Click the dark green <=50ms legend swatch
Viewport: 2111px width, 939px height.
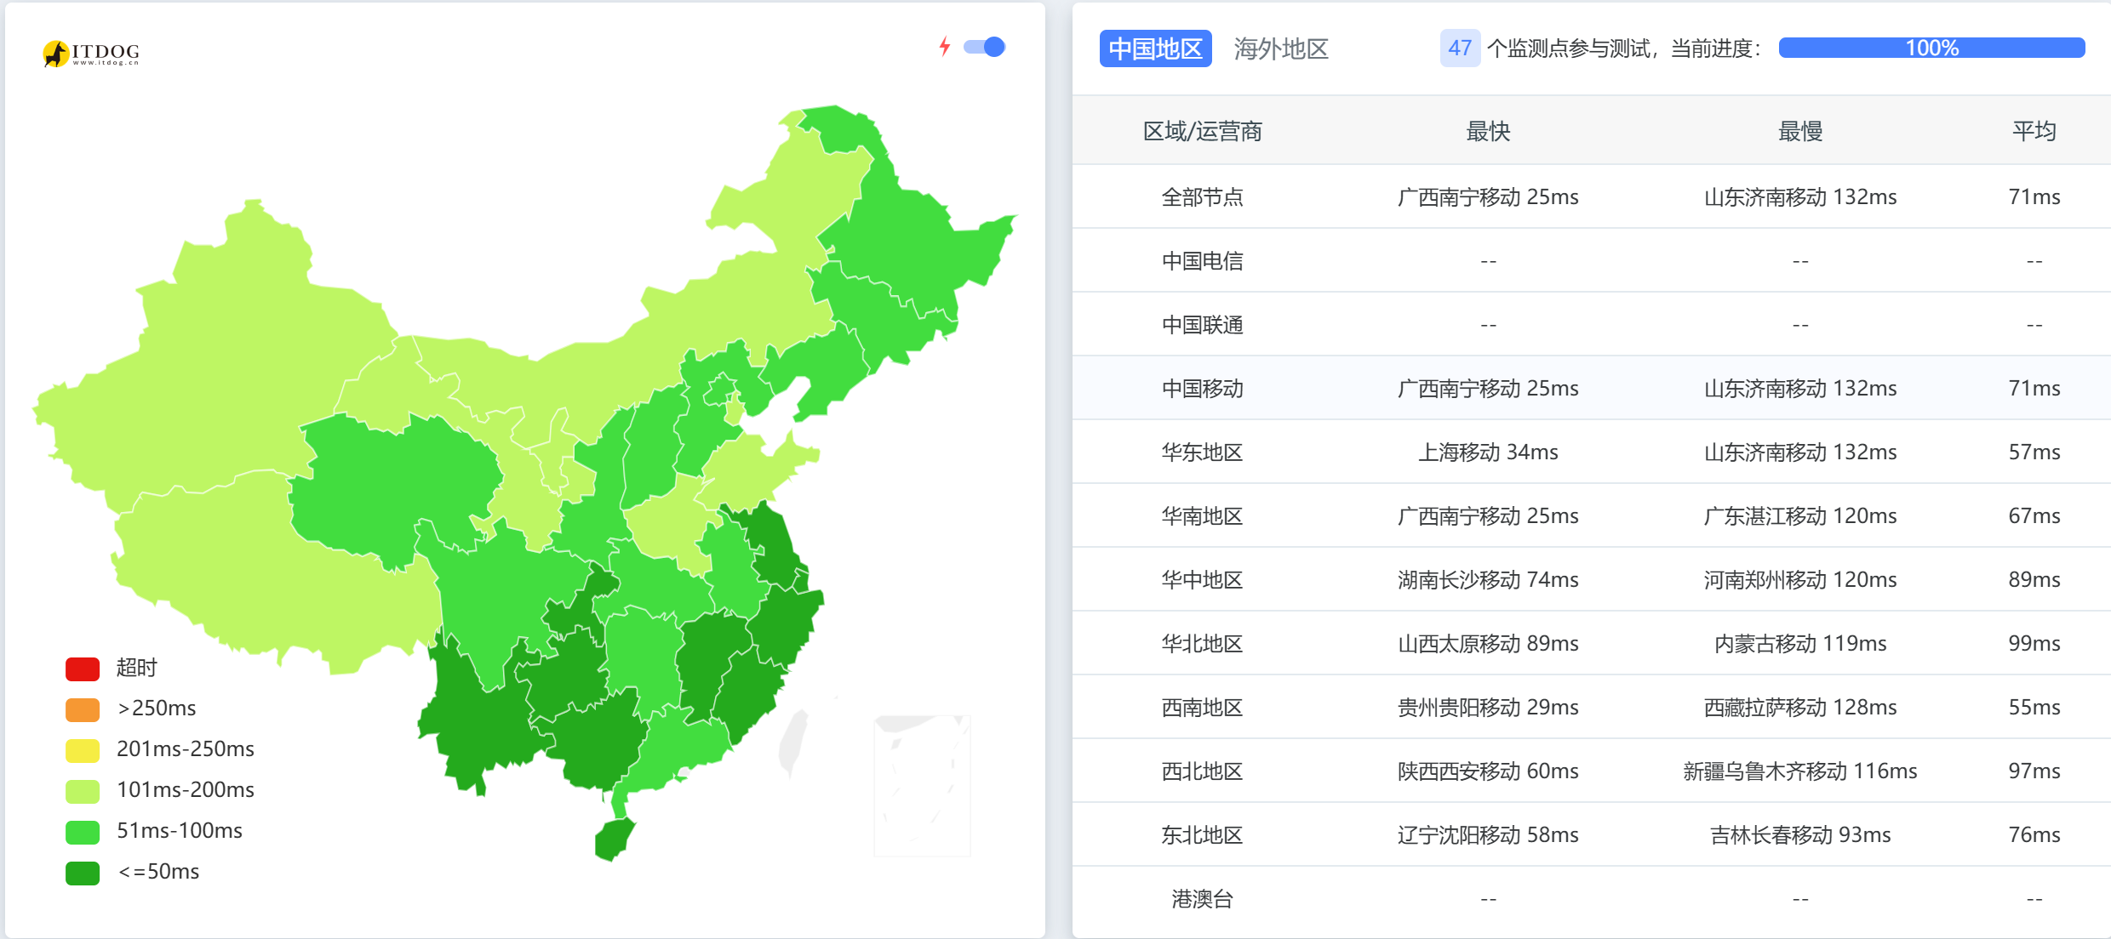pyautogui.click(x=81, y=872)
